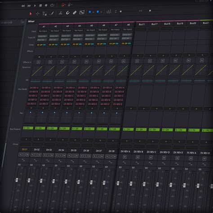
Task: Open the dynamics graph for A5
Action: (x=85, y=71)
